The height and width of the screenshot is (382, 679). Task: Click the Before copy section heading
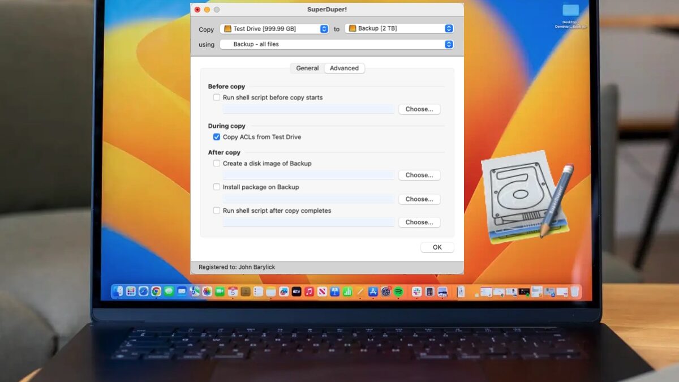(x=226, y=87)
